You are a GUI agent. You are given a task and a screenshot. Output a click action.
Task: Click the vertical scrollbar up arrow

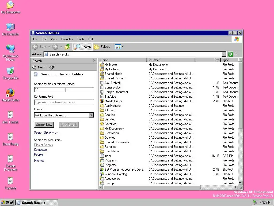(x=240, y=60)
